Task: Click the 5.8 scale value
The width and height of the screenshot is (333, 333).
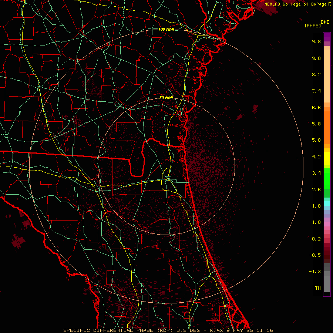Action: tap(316, 124)
